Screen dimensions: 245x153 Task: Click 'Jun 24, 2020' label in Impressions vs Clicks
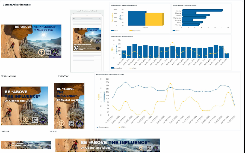pos(231,120)
